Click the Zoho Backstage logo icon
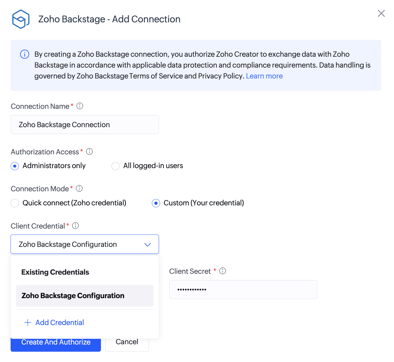 (21, 19)
